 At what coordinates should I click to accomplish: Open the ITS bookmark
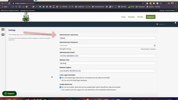click(71, 7)
